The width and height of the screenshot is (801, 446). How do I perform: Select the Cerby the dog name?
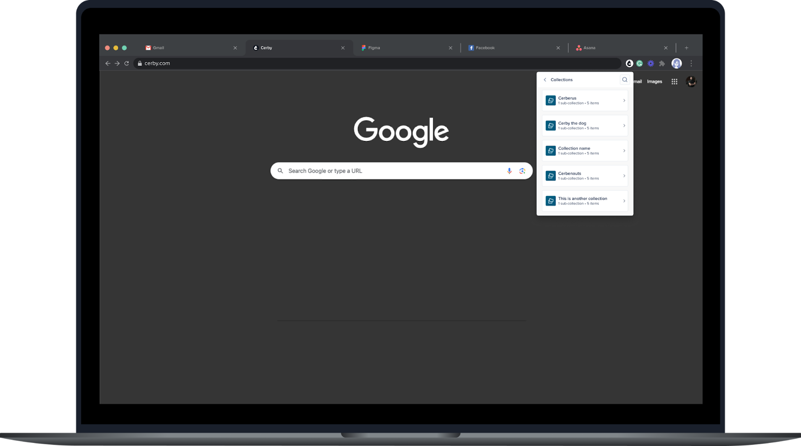(x=572, y=123)
